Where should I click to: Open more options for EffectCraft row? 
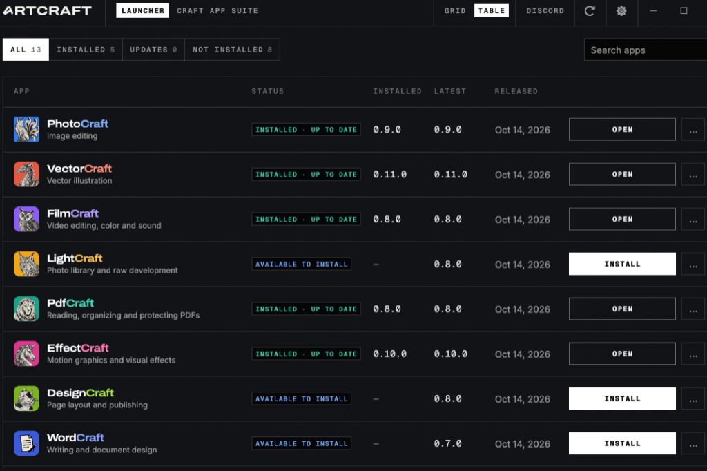tap(693, 354)
